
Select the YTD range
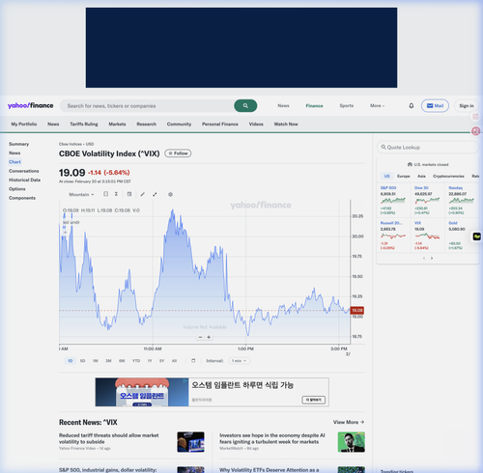(x=136, y=361)
